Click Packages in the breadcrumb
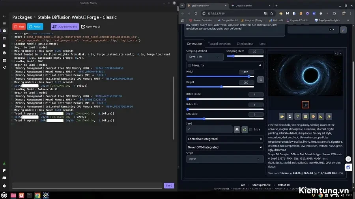Image resolution: width=355 pixels, height=199 pixels. coord(22,17)
